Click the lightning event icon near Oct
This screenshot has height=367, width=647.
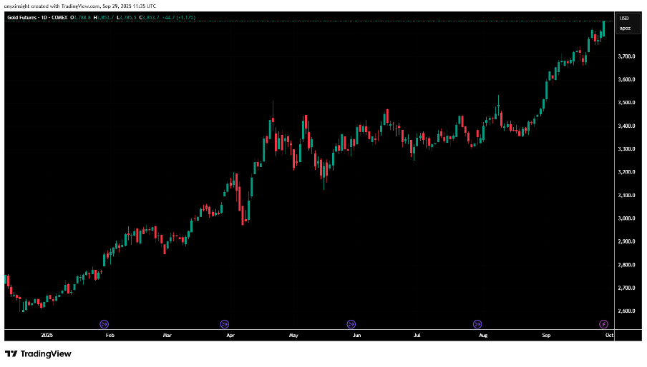point(603,323)
